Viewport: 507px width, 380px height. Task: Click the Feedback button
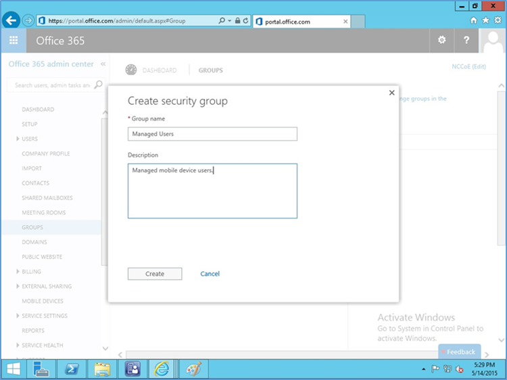point(460,352)
